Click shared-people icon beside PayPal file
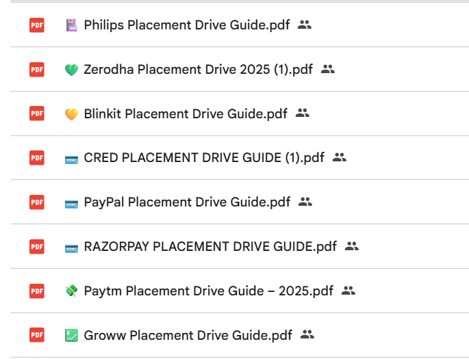Screen dimensions: 469x361 [305, 202]
